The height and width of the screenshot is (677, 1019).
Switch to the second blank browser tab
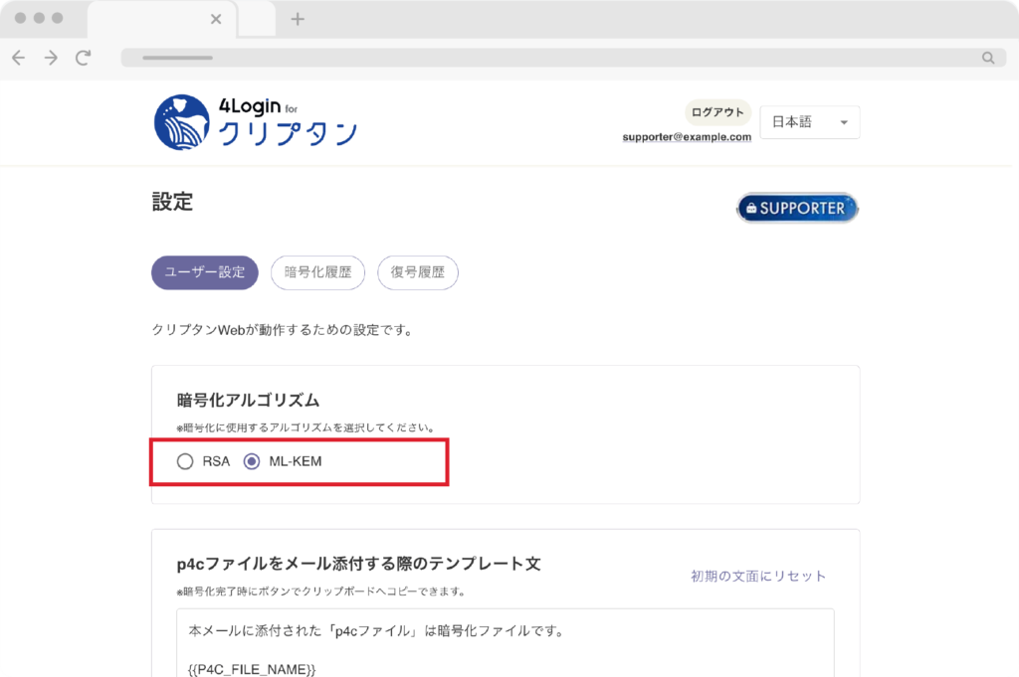[257, 19]
